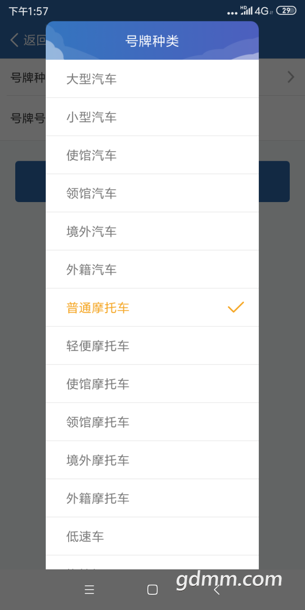Choose 领馆汽车 from the list
The image size is (305, 610).
point(152,193)
